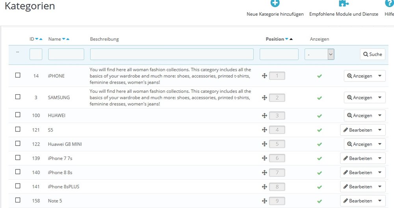Expand action menu arrow for Note 5
The height and width of the screenshot is (208, 394).
coord(380,201)
